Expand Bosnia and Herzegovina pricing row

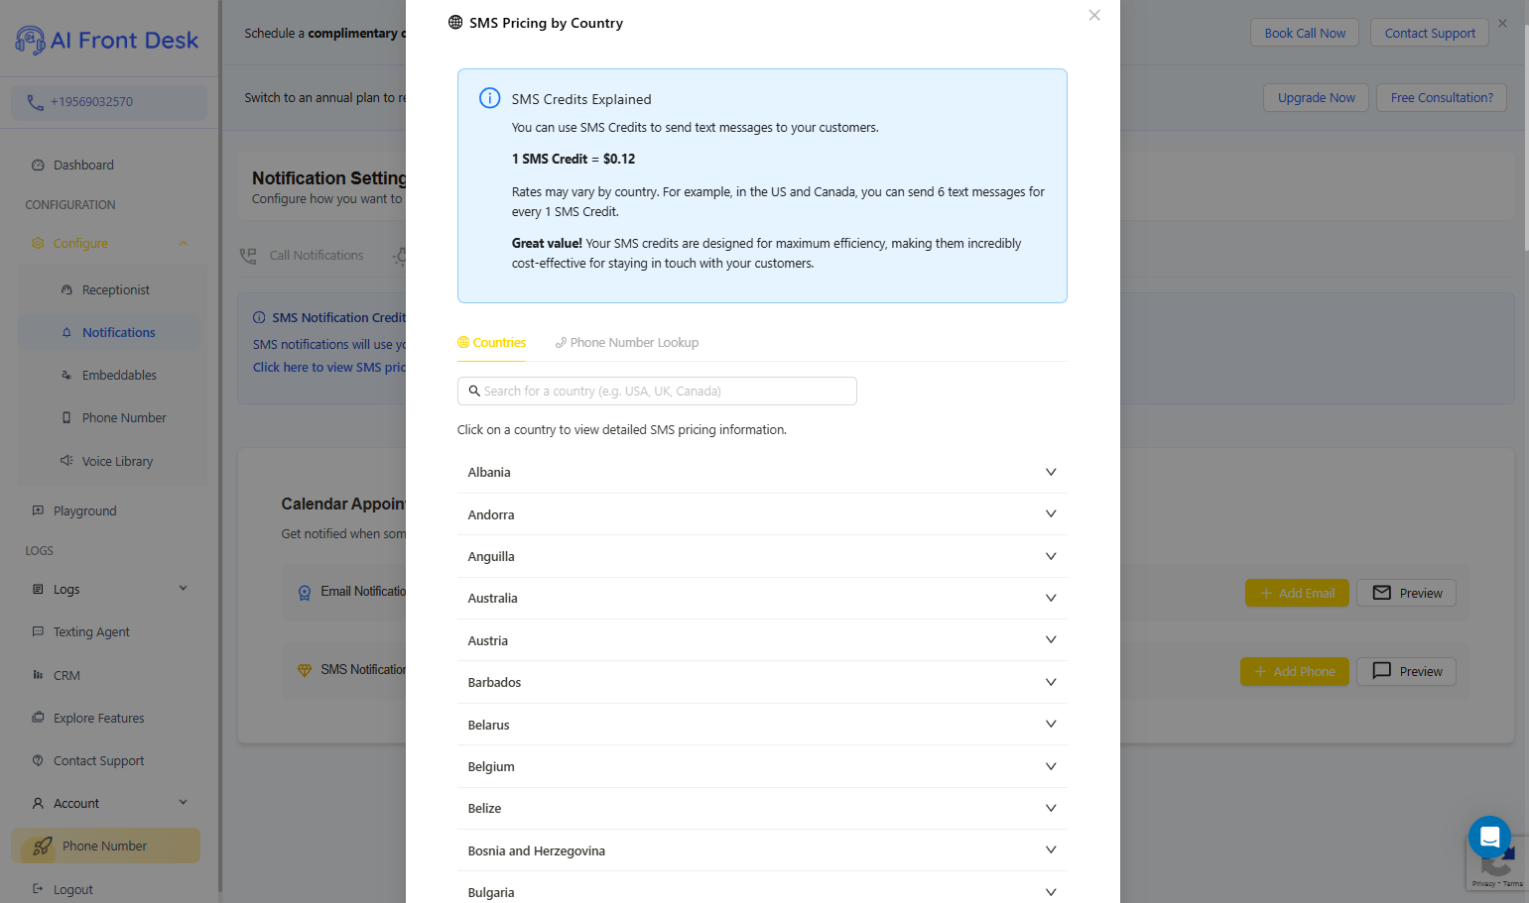(x=762, y=850)
